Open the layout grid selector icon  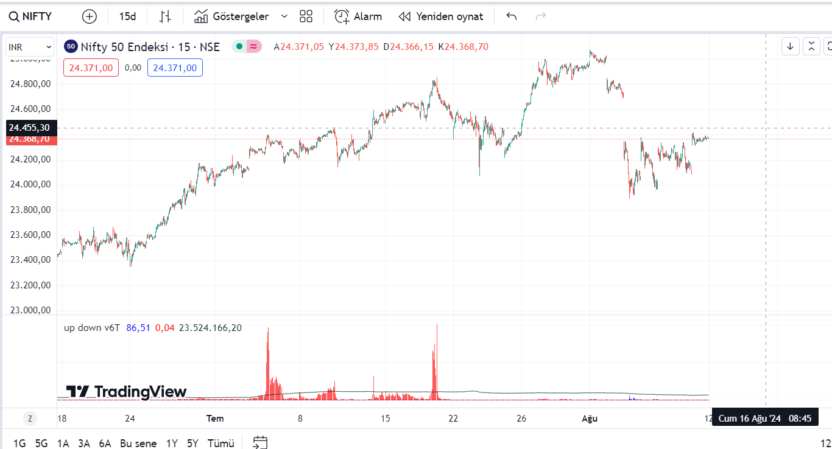pos(306,16)
